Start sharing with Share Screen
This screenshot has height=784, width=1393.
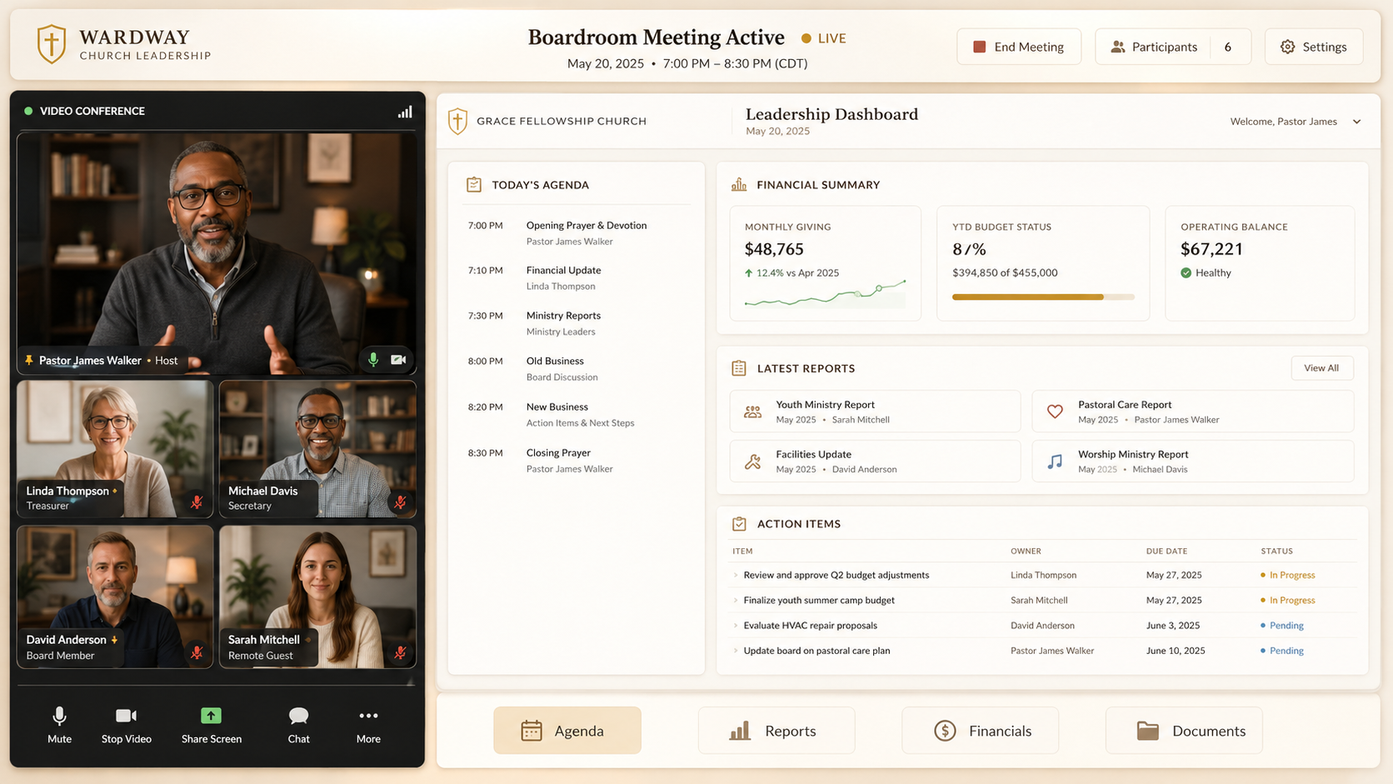point(212,725)
